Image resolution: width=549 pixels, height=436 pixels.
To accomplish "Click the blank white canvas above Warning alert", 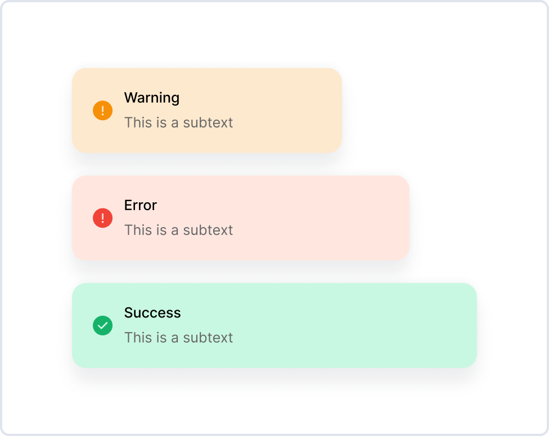I will tap(274, 34).
